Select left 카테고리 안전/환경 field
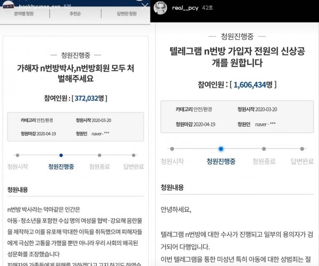The width and height of the screenshot is (319, 266). 37,120
